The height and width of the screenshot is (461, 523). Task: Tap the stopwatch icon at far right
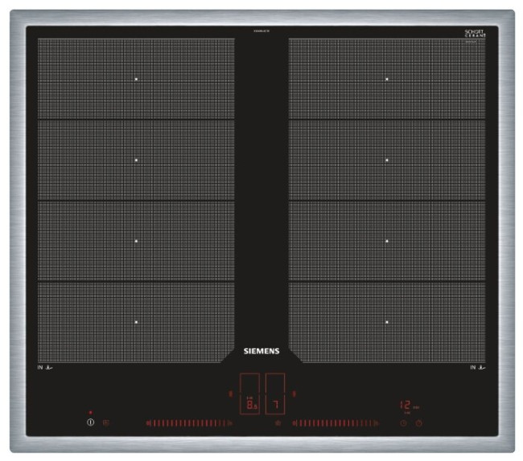419,423
